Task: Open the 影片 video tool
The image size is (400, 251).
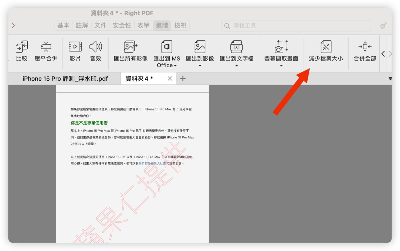Action: pyautogui.click(x=75, y=51)
